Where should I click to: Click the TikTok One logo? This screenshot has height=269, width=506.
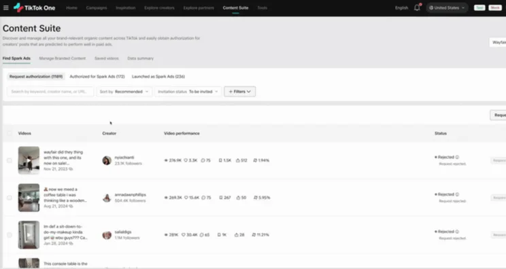pos(35,7)
